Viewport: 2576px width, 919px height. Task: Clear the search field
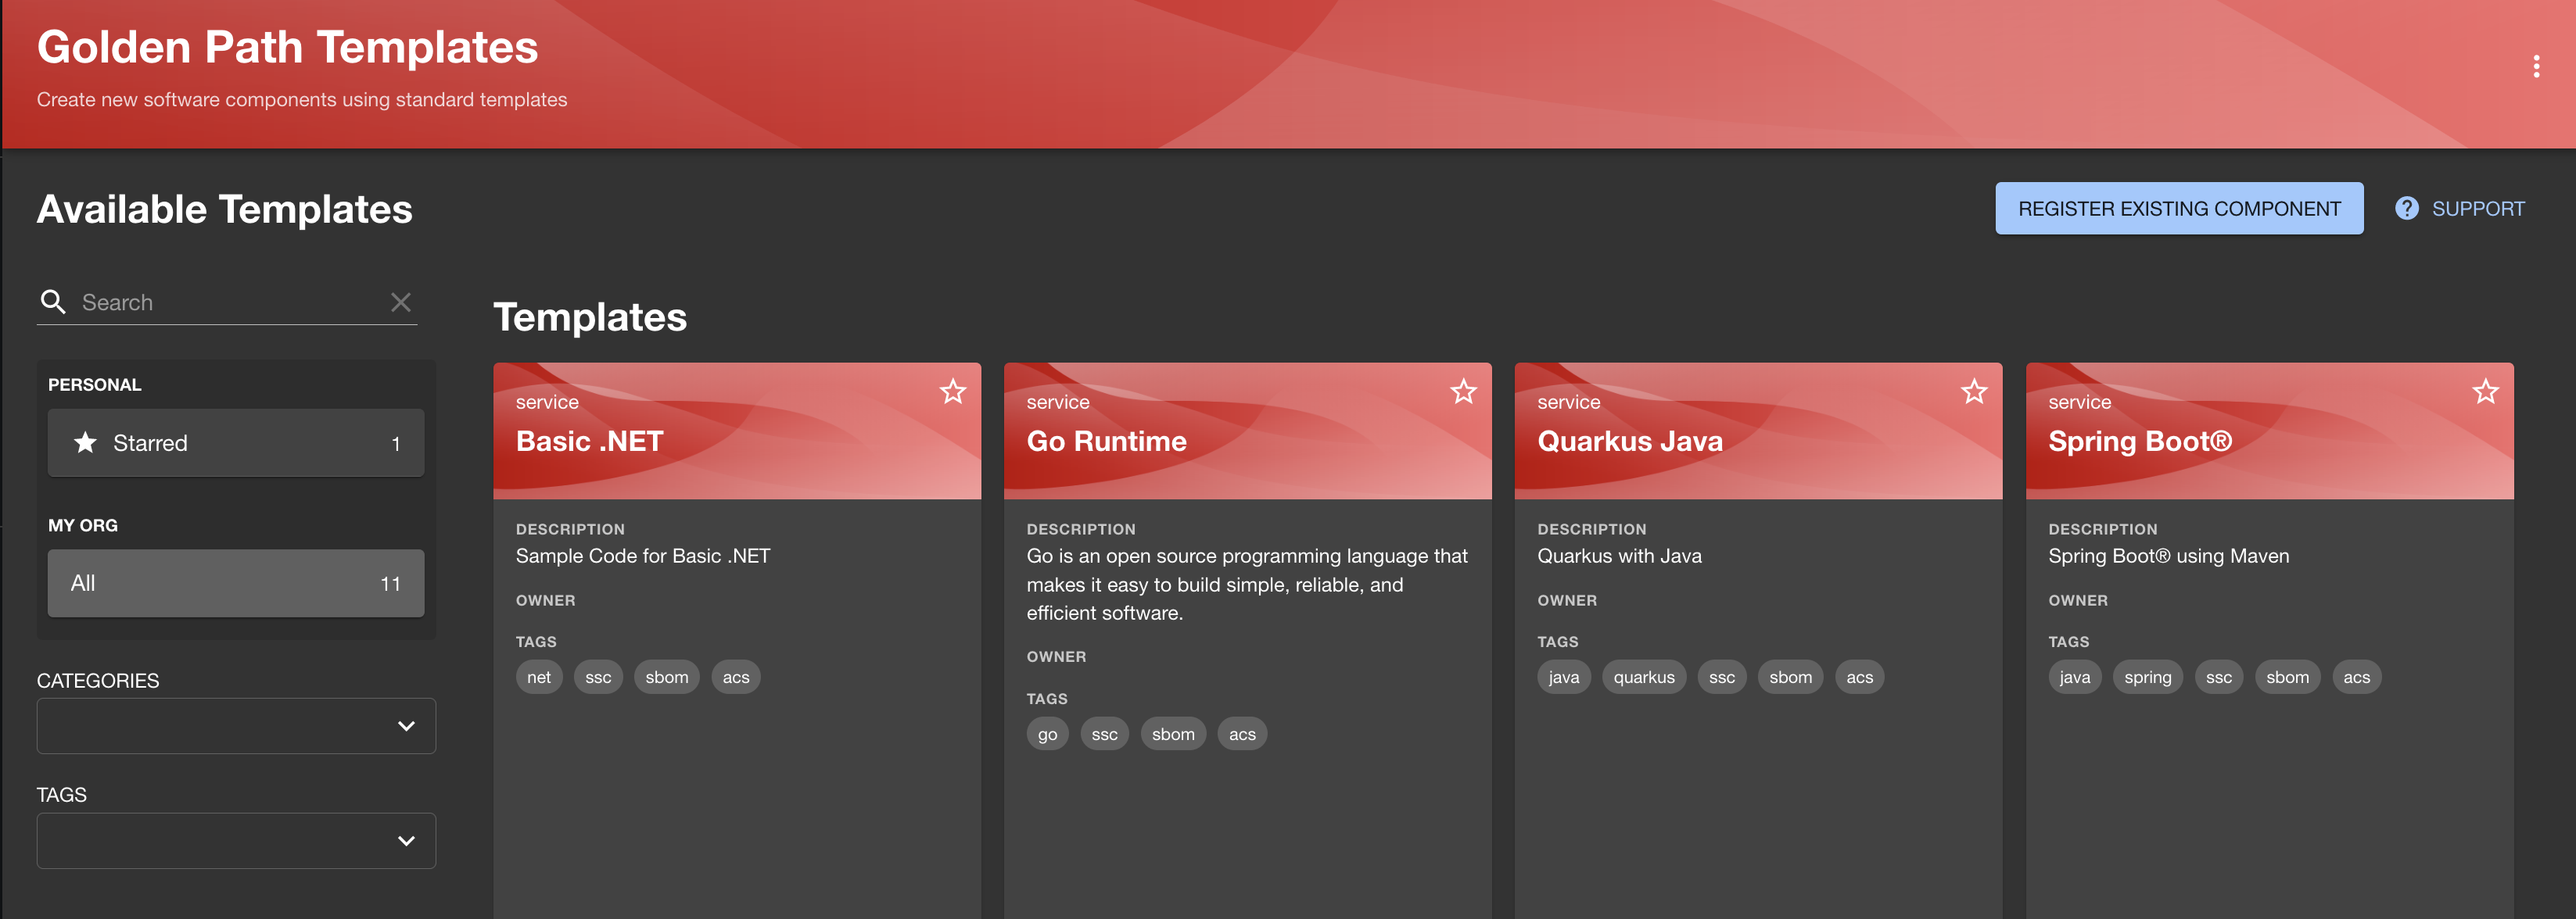point(401,302)
